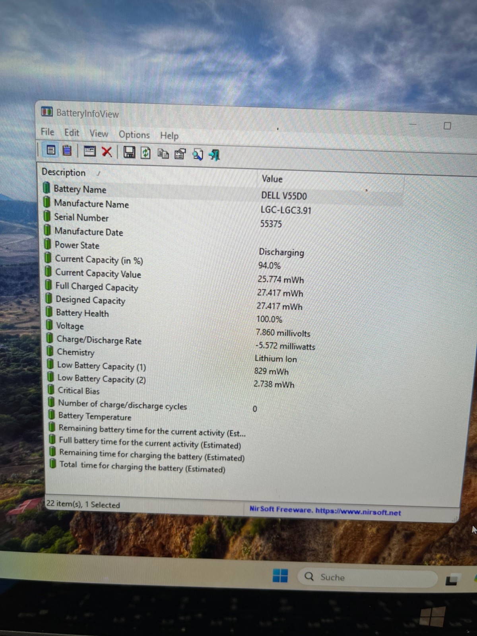477x636 pixels.
Task: Click the battery icon beside Battery Name
Action: coord(47,188)
